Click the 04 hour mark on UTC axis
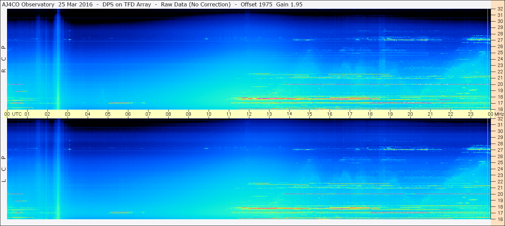Viewport: 505px width, 226px height. 88,114
